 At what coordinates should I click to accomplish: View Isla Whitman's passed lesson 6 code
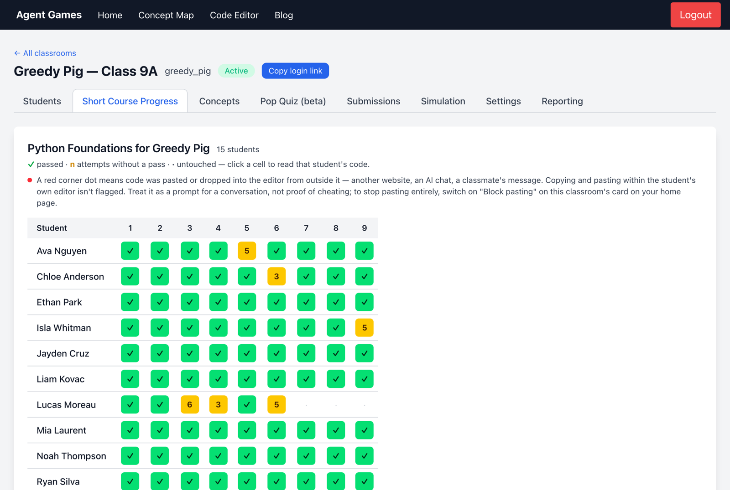(276, 328)
